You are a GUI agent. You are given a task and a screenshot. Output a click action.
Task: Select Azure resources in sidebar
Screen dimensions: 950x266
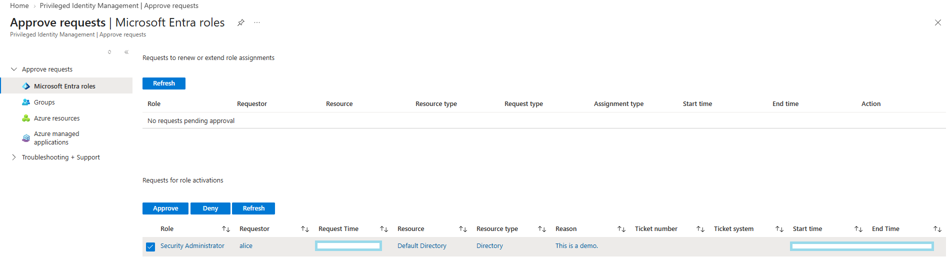click(x=56, y=118)
